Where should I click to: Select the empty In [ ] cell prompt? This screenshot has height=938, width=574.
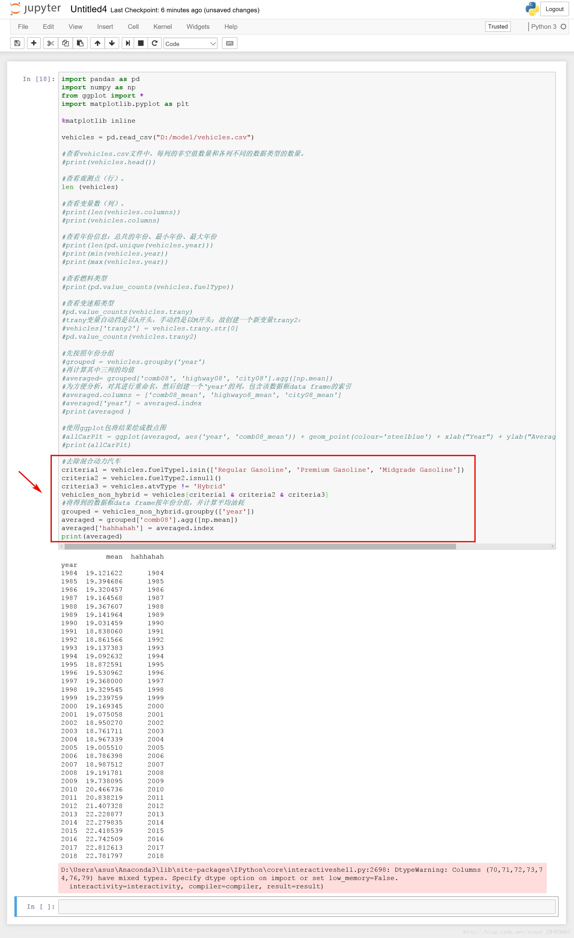pyautogui.click(x=41, y=906)
